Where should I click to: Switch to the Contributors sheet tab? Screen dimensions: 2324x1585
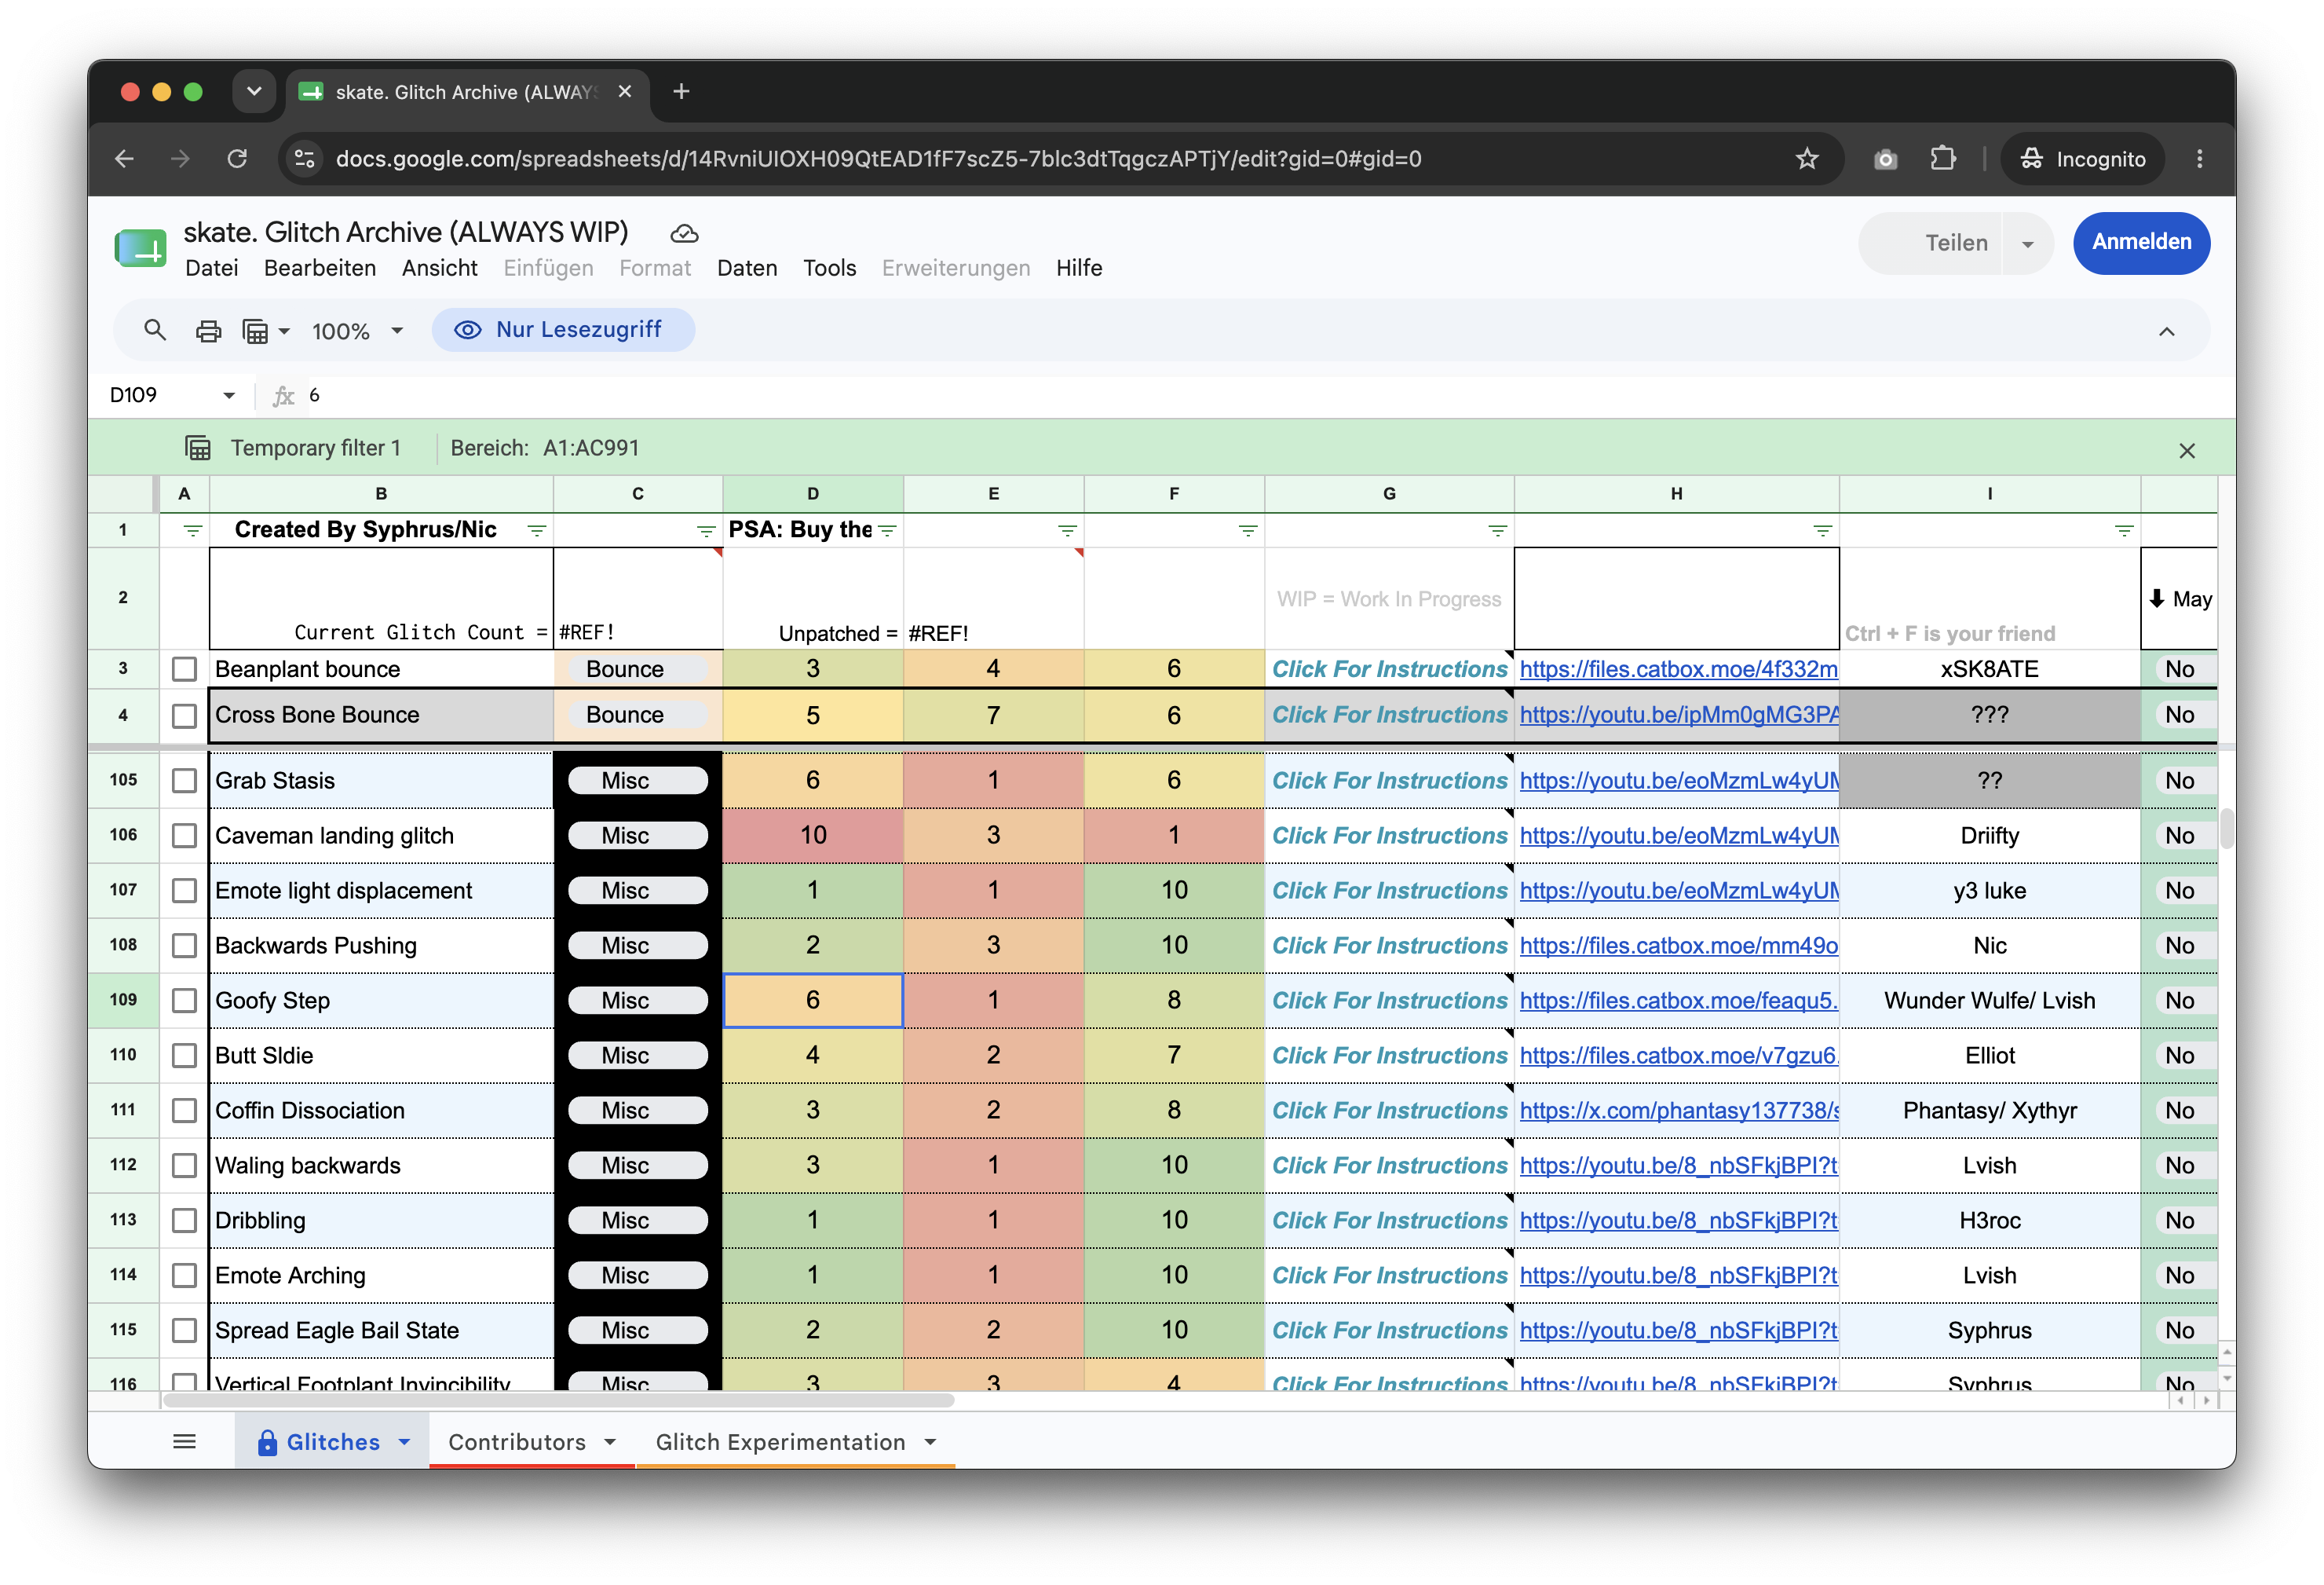coord(516,1442)
